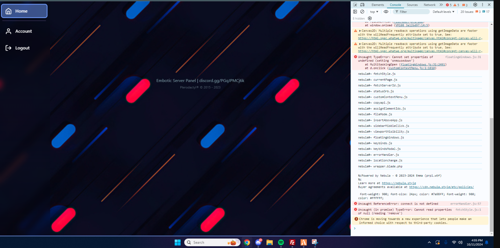Open floatingWindows.js:31 source link
The height and width of the screenshot is (248, 500).
click(x=463, y=57)
